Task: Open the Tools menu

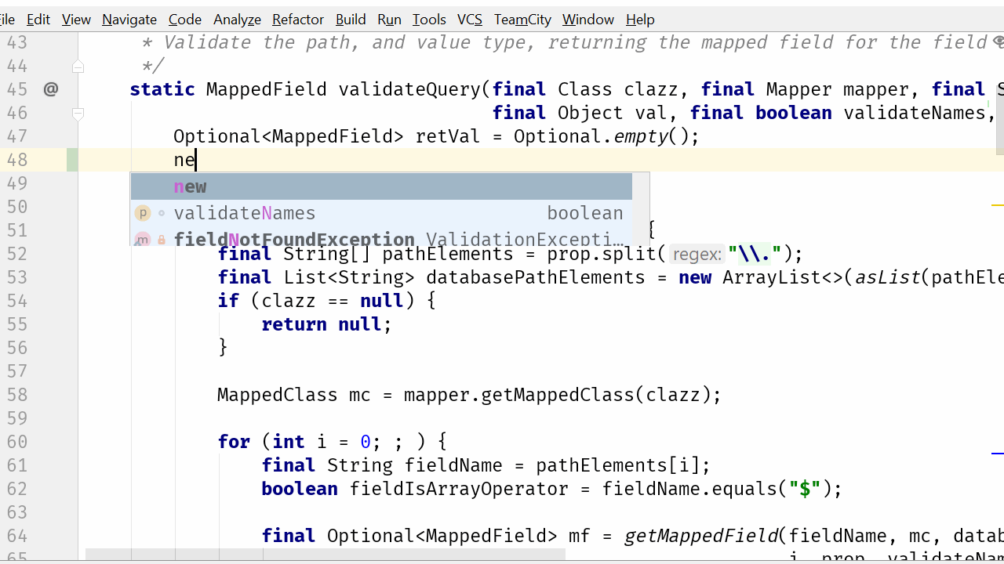Action: coord(429,20)
